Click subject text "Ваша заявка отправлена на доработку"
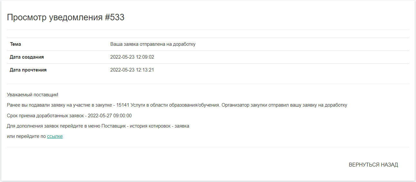The height and width of the screenshot is (182, 416). coord(153,44)
